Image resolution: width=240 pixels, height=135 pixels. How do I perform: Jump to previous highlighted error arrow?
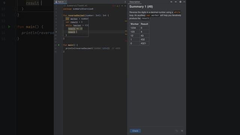click(122, 6)
